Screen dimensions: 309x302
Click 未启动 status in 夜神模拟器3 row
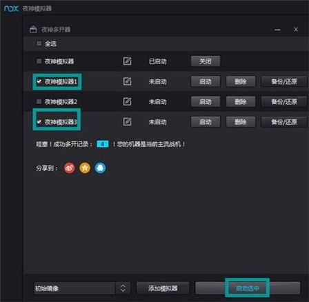click(157, 122)
